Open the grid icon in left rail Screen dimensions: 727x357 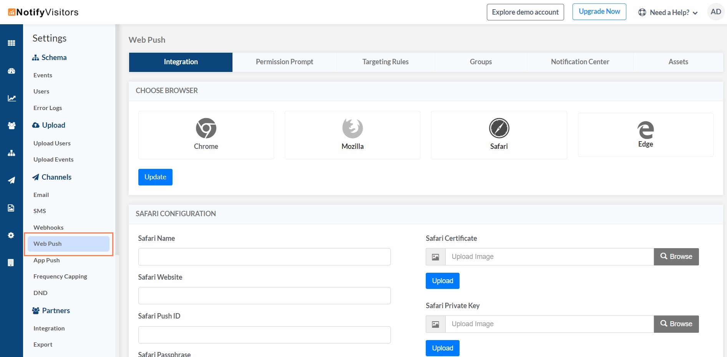pos(12,43)
